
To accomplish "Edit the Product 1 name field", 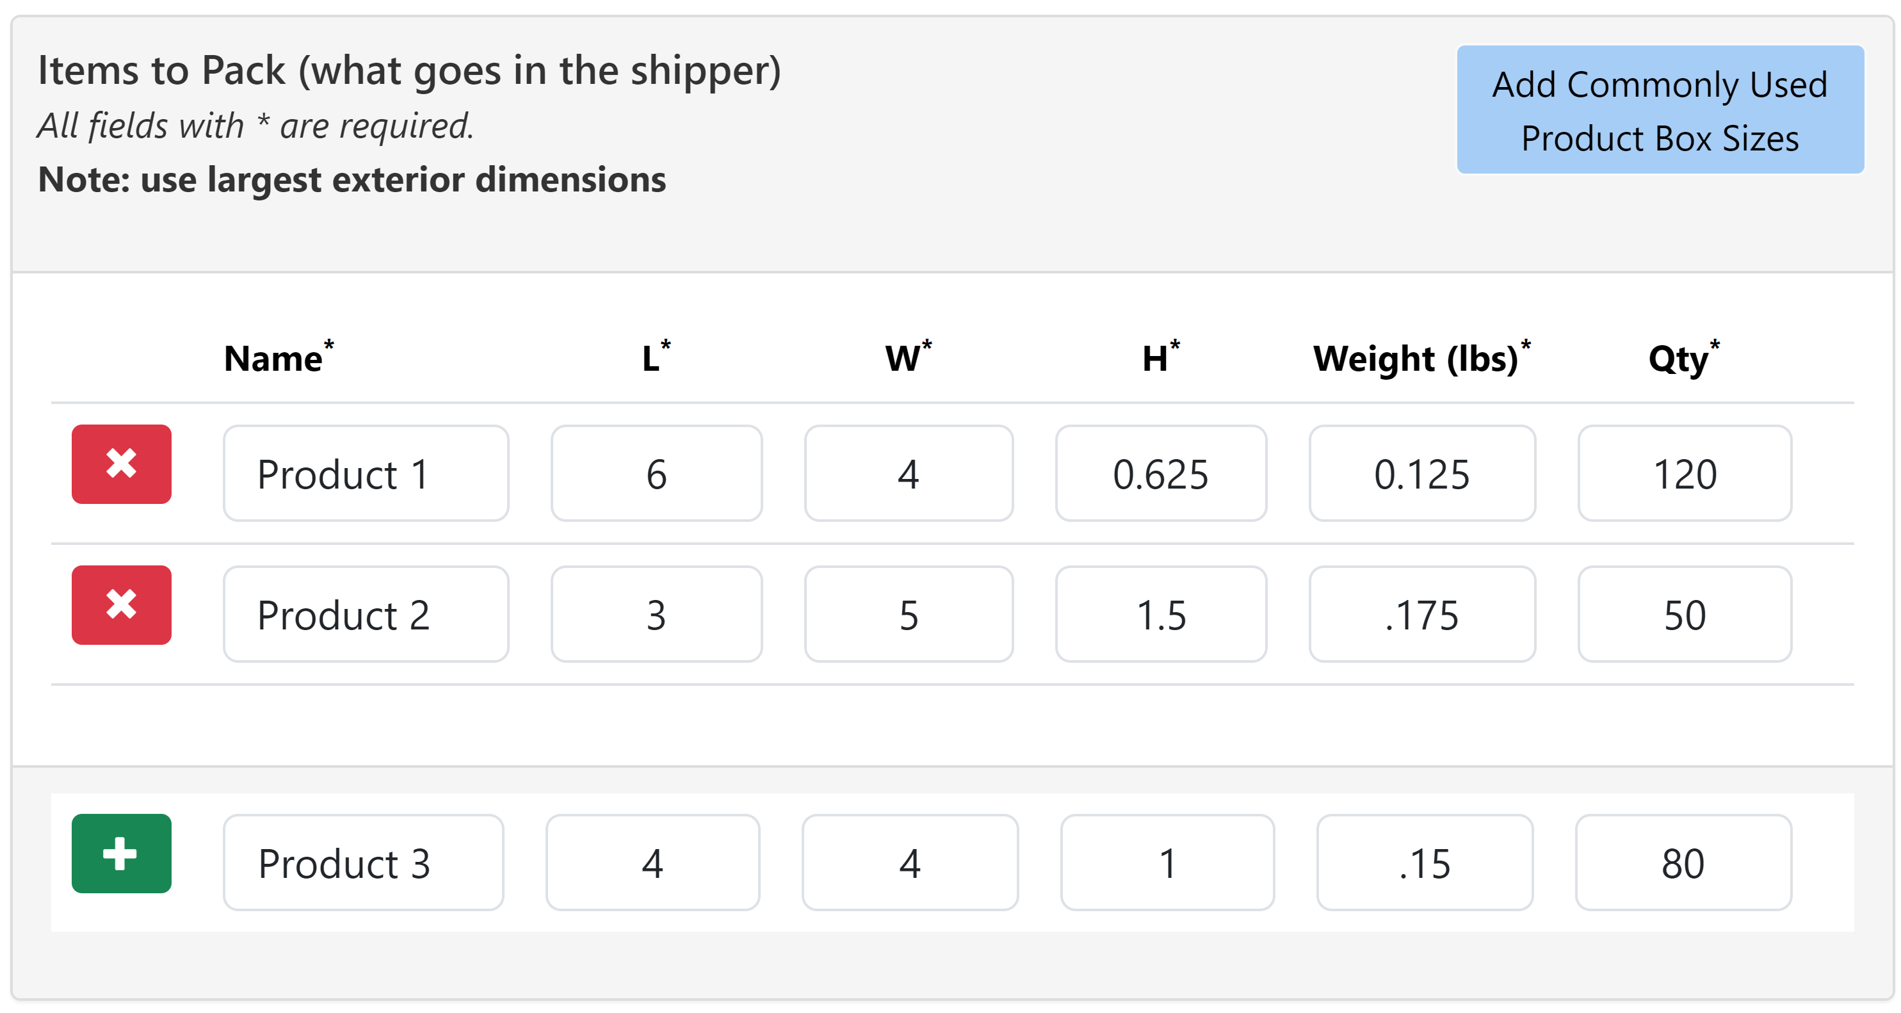I will click(x=366, y=473).
